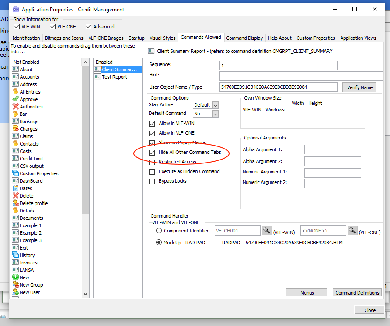The image size is (390, 326).
Task: Click the Client Summary enabled command icon
Action: (98, 69)
